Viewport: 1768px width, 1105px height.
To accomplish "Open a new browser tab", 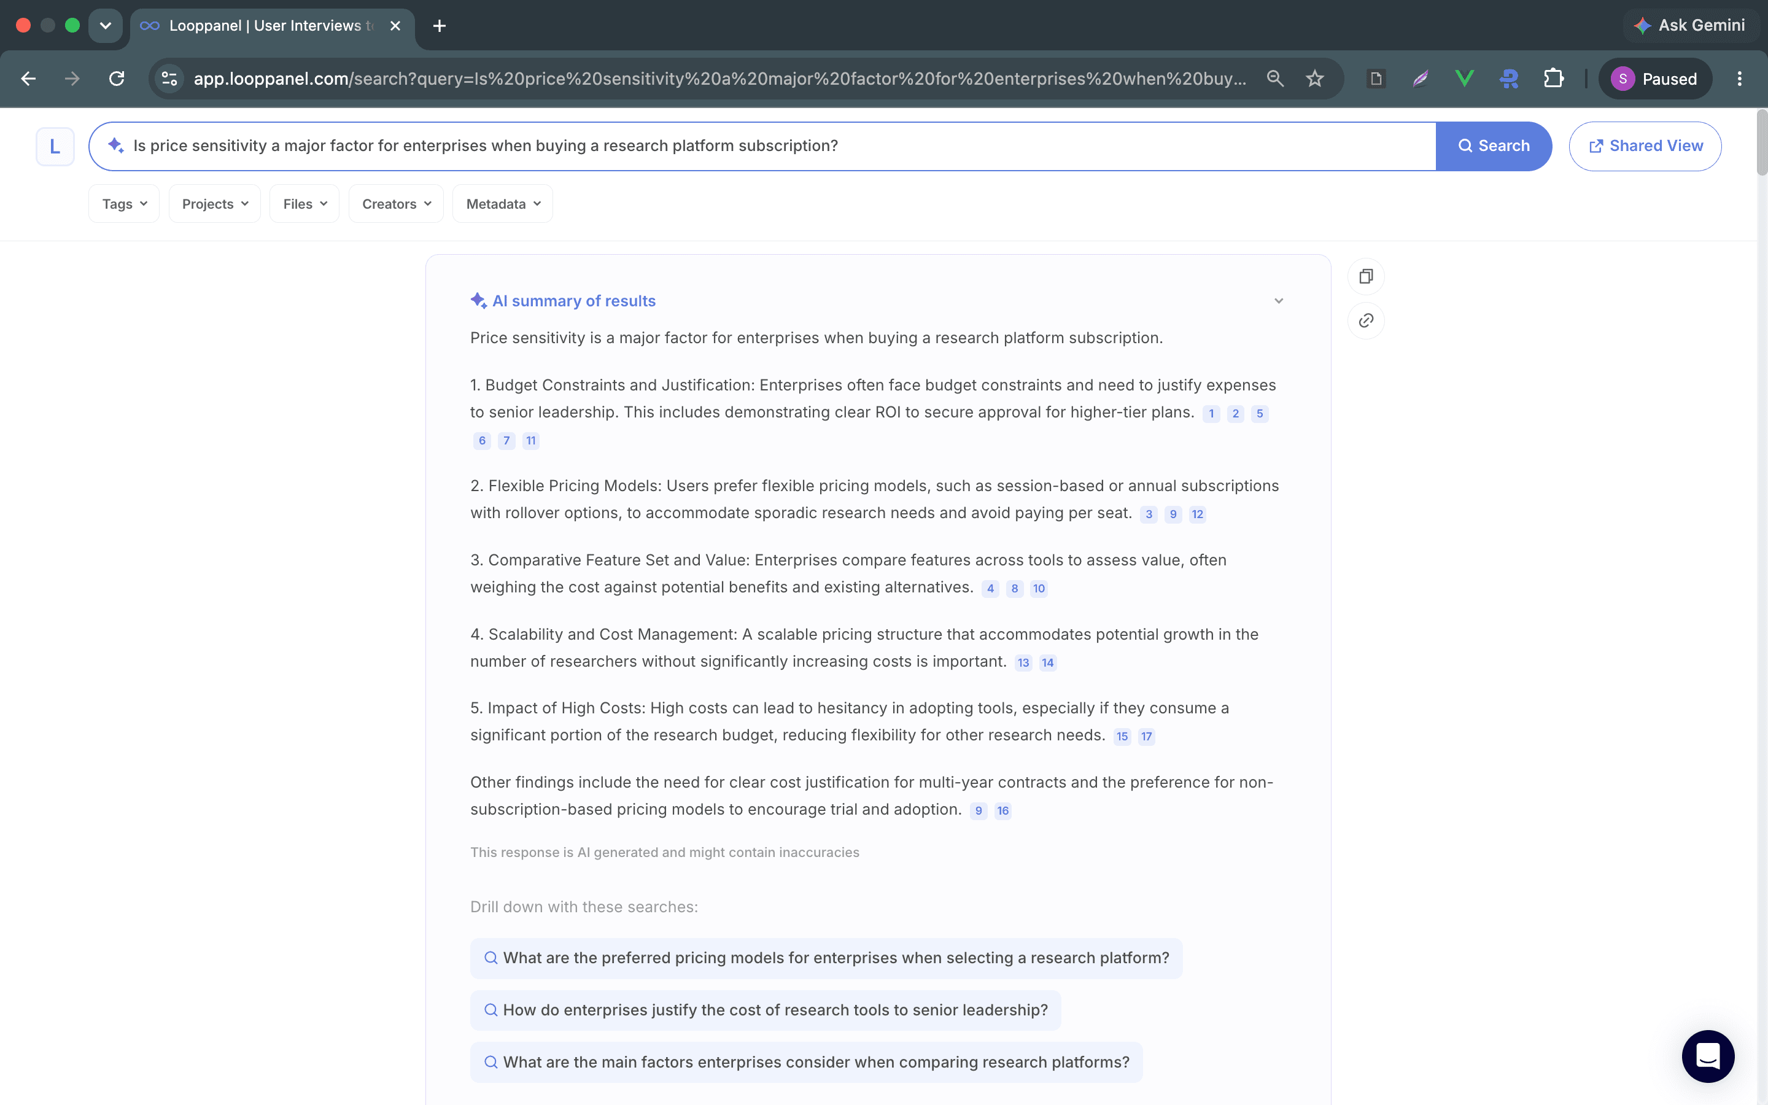I will point(439,26).
